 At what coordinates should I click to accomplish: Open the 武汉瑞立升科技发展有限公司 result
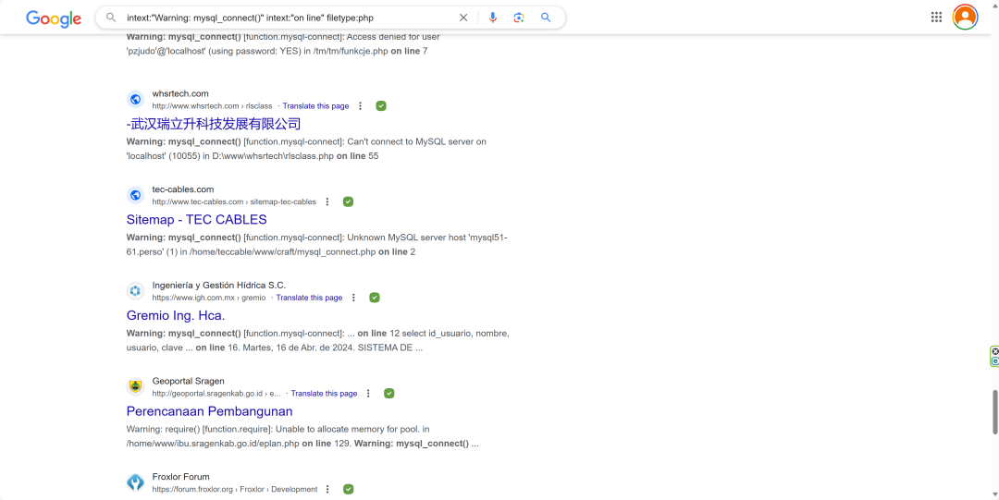(214, 124)
